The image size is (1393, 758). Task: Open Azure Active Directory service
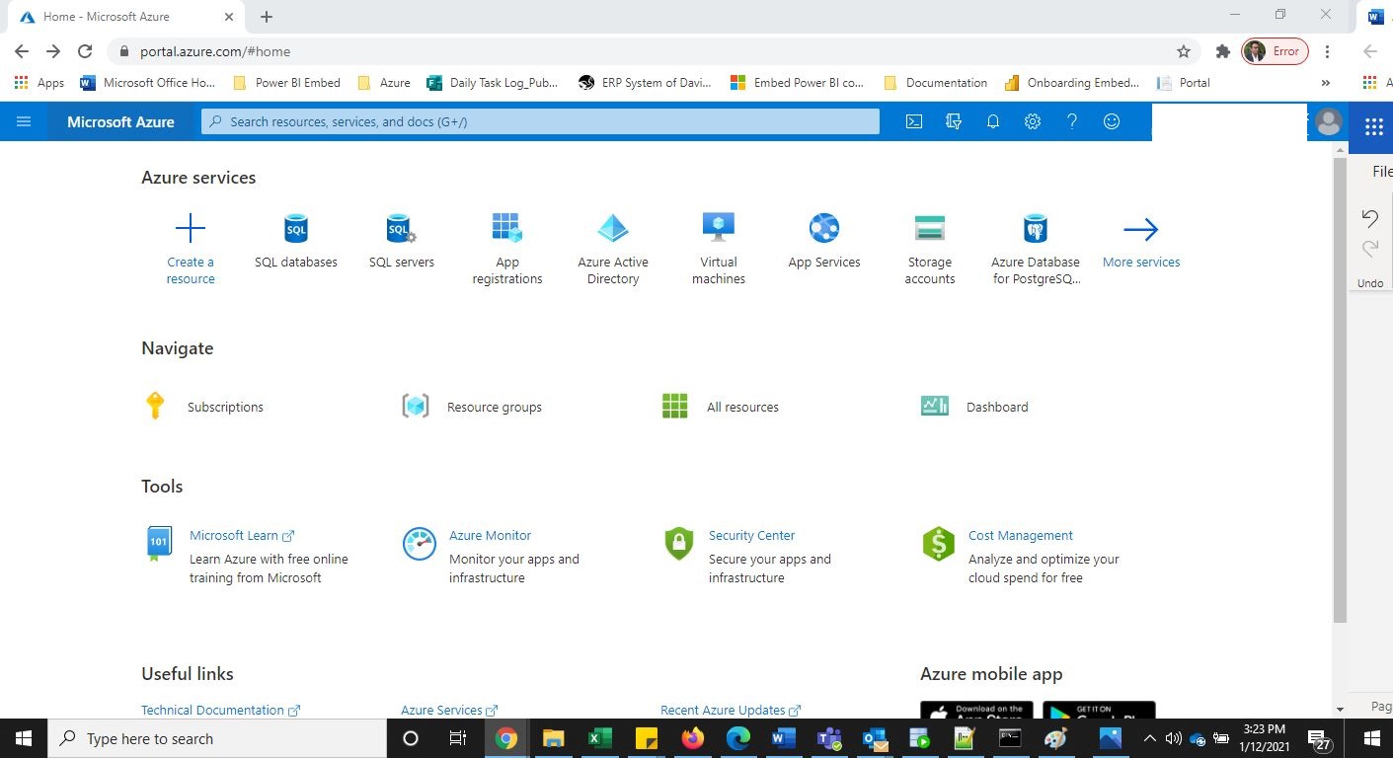click(613, 249)
